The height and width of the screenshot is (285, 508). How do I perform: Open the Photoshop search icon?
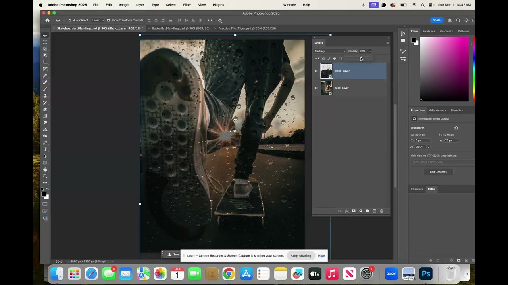pyautogui.click(x=458, y=20)
